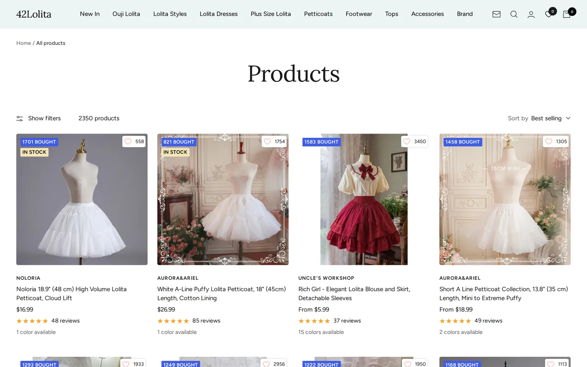This screenshot has width=587, height=367.
Task: Open the shopping cart icon
Action: click(x=567, y=14)
